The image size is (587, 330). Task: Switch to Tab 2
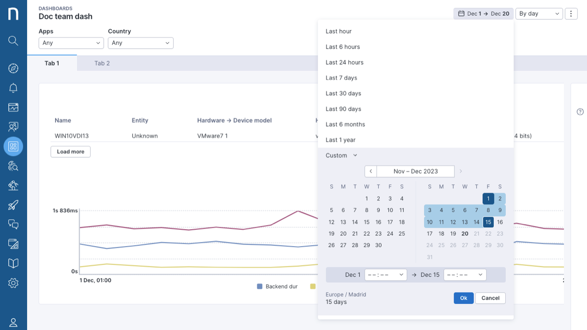102,63
